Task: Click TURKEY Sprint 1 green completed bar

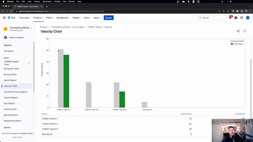Action: [66, 81]
